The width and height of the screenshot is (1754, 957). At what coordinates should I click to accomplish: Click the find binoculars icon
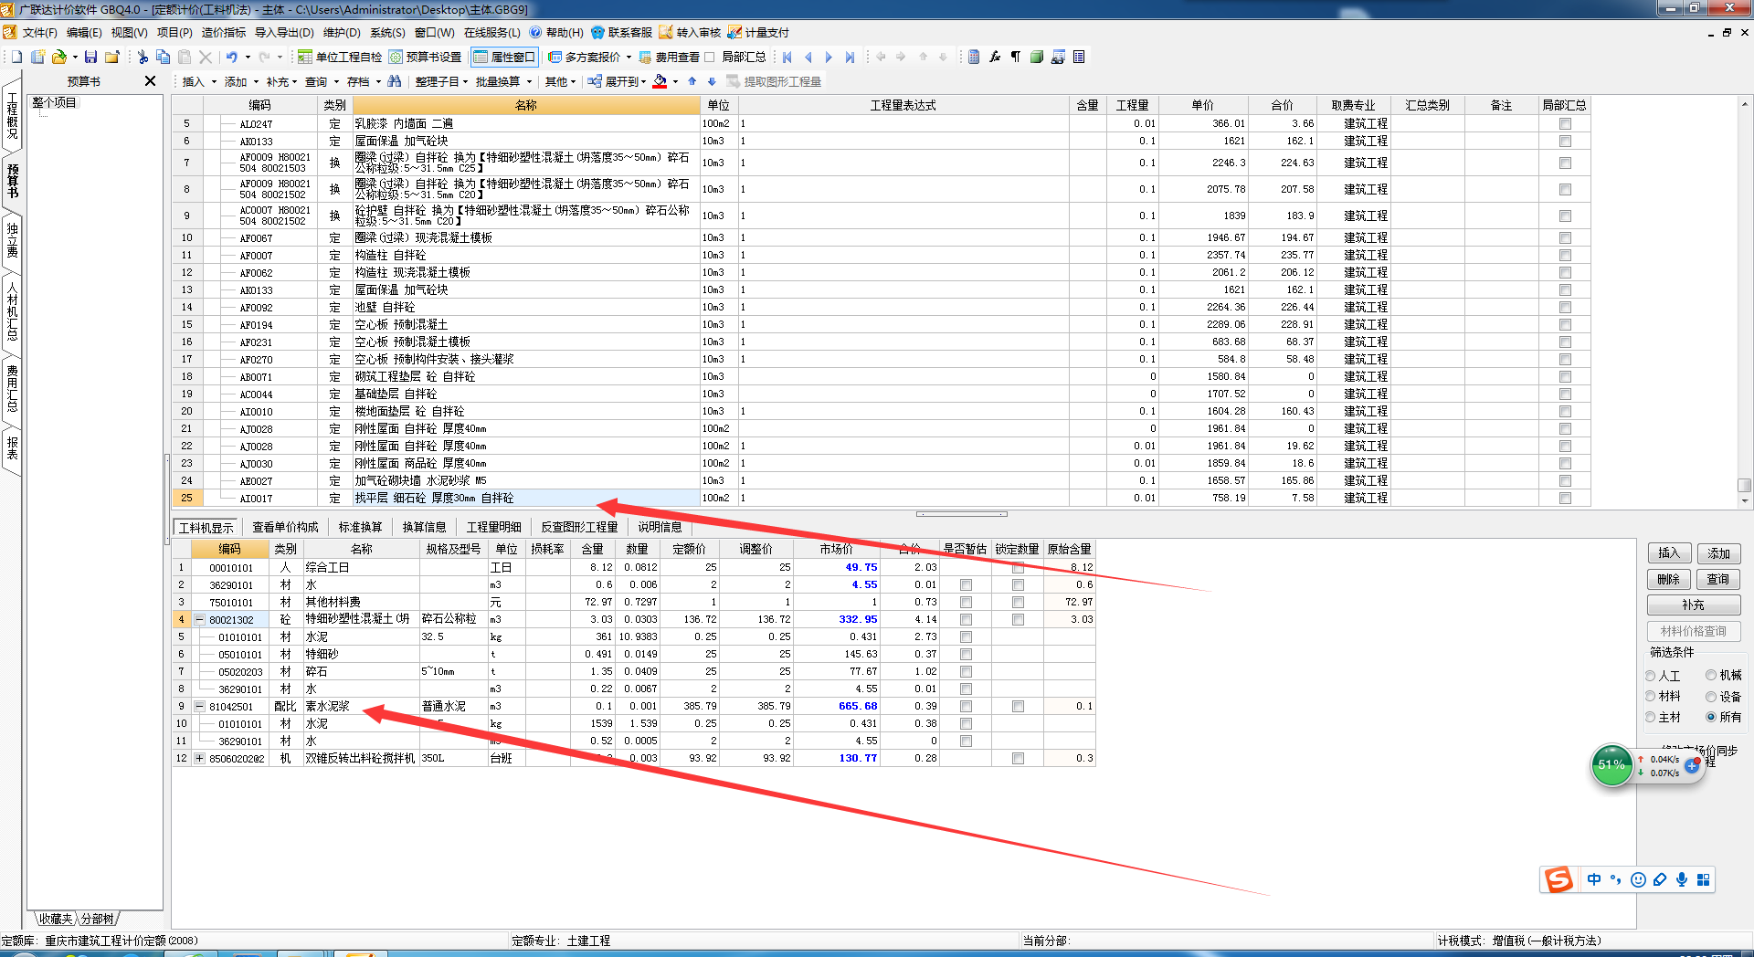pos(394,81)
